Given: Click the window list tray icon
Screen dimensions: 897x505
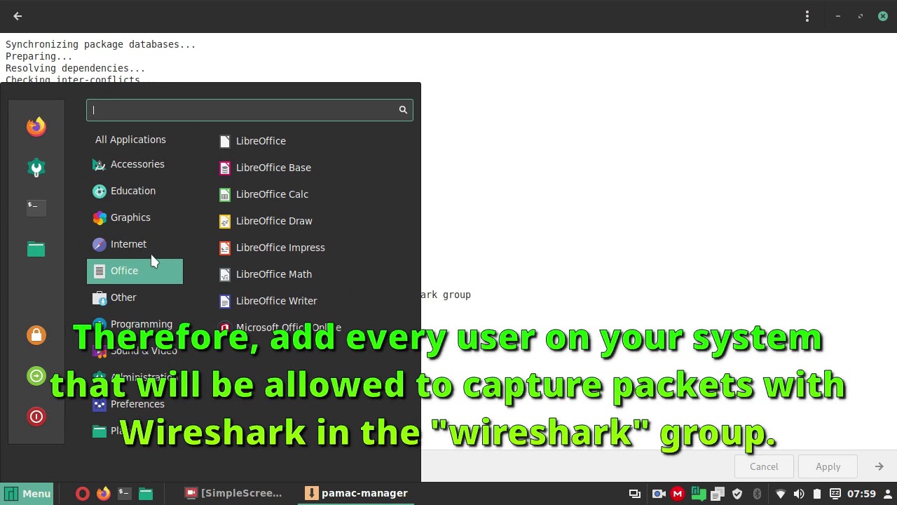Looking at the screenshot, I should point(635,494).
